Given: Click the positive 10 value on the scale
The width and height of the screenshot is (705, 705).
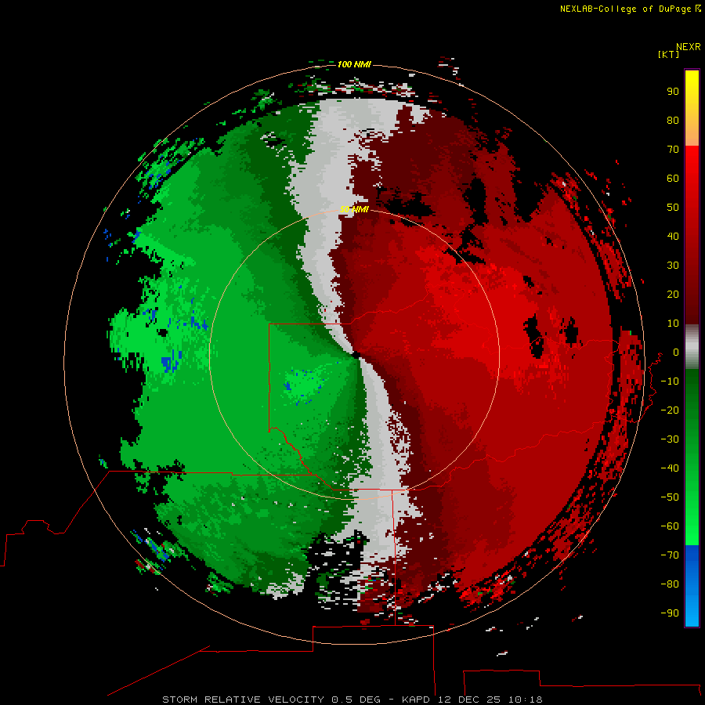Looking at the screenshot, I should pyautogui.click(x=673, y=324).
